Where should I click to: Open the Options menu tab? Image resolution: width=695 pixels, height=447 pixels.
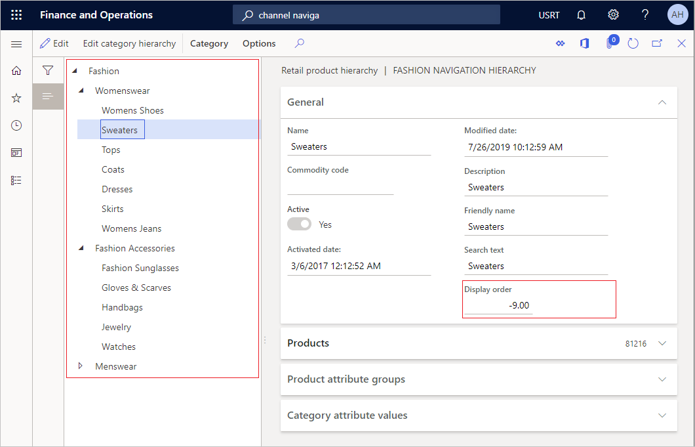[259, 43]
